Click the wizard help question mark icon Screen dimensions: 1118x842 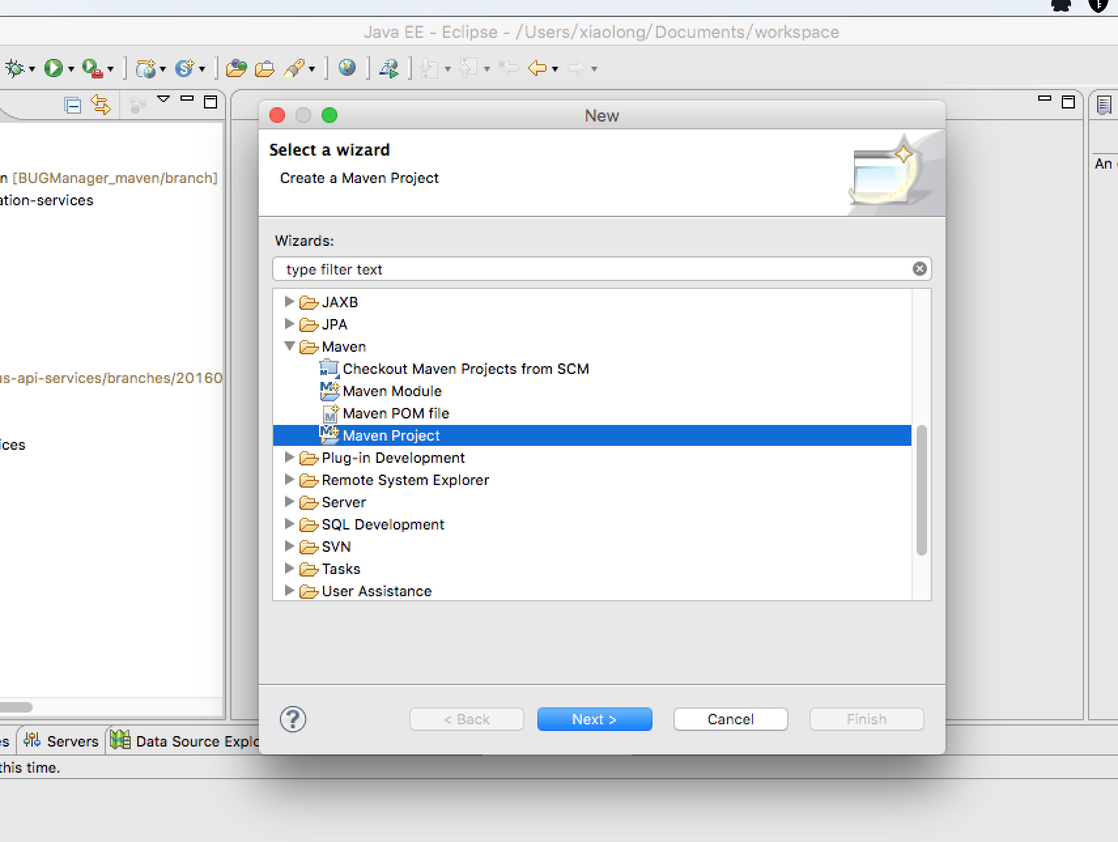[292, 719]
